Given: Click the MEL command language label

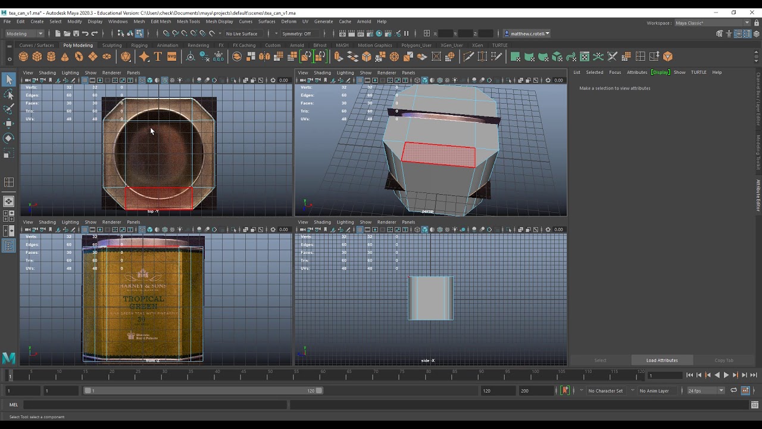Looking at the screenshot, I should click(x=13, y=405).
